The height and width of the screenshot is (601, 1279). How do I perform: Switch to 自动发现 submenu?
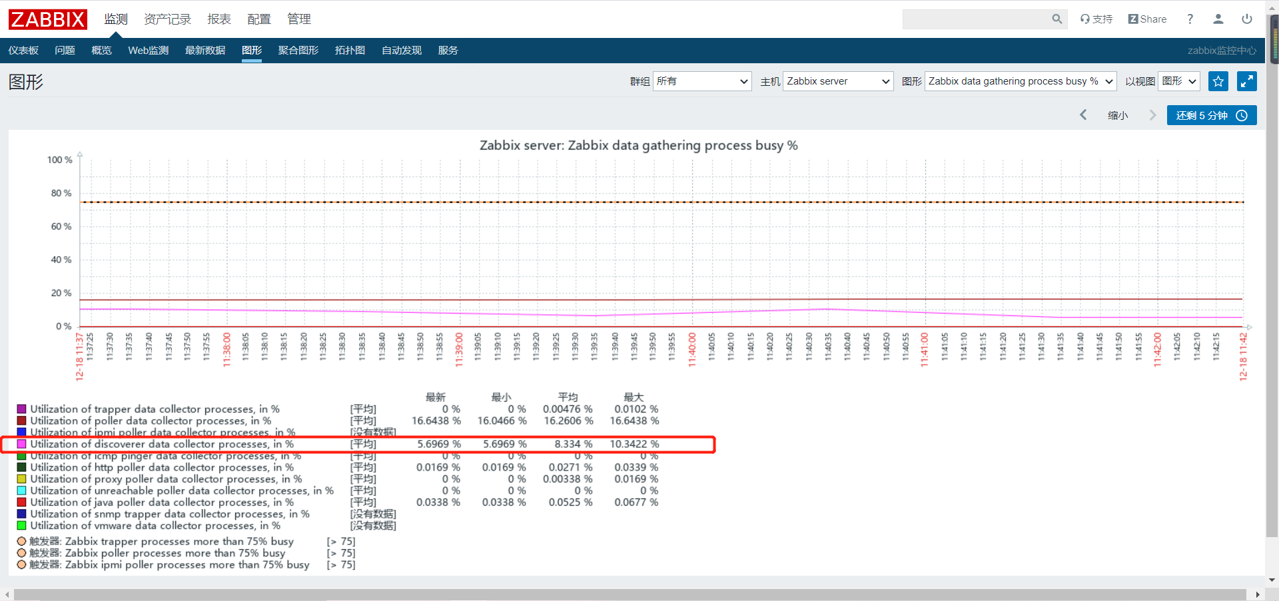402,51
